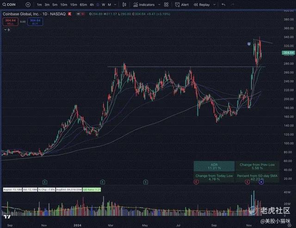Switch to the 10m interval
This screenshot has height=228, width=296.
(x=64, y=5)
